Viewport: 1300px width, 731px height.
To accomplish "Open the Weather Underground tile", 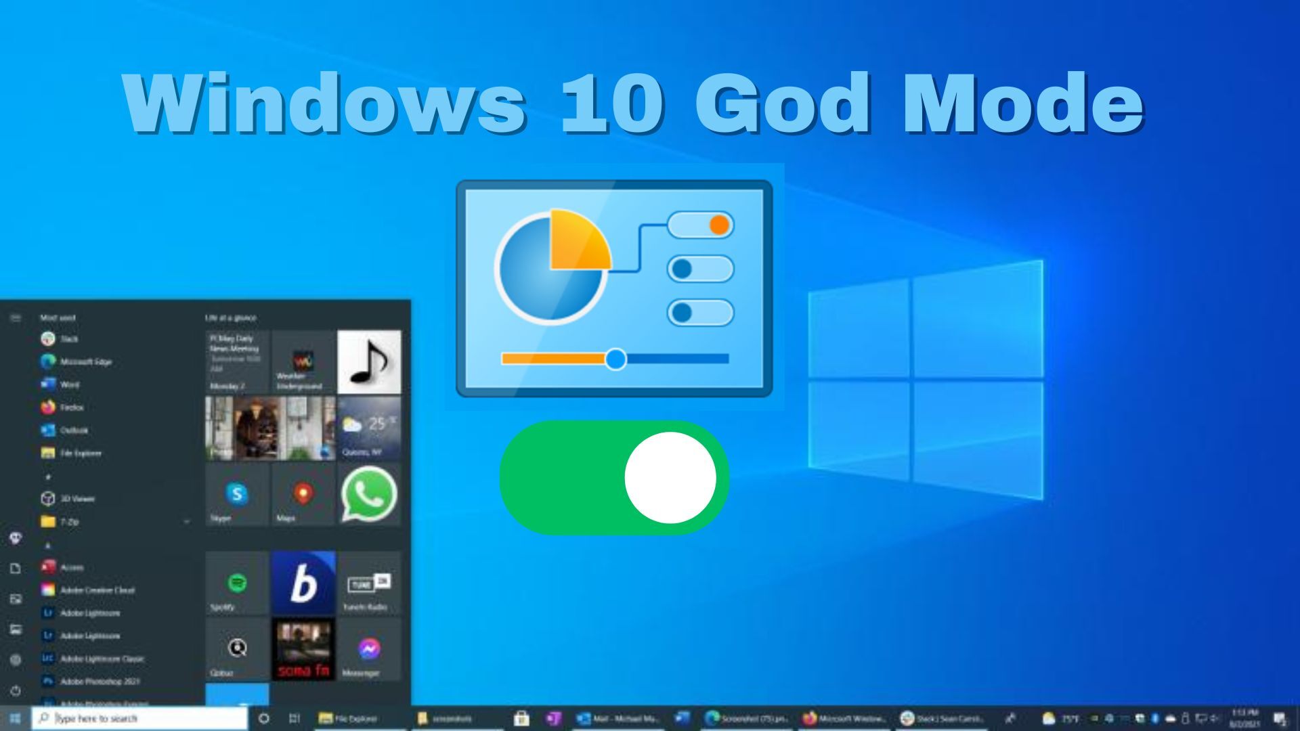I will click(303, 361).
